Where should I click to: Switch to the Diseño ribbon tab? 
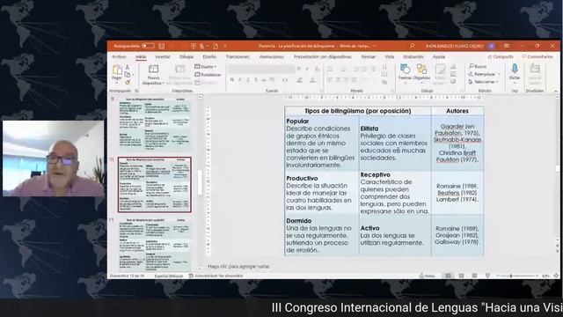(209, 56)
